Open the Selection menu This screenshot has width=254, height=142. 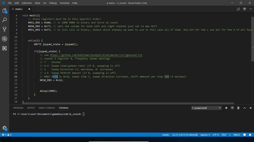[27, 3]
